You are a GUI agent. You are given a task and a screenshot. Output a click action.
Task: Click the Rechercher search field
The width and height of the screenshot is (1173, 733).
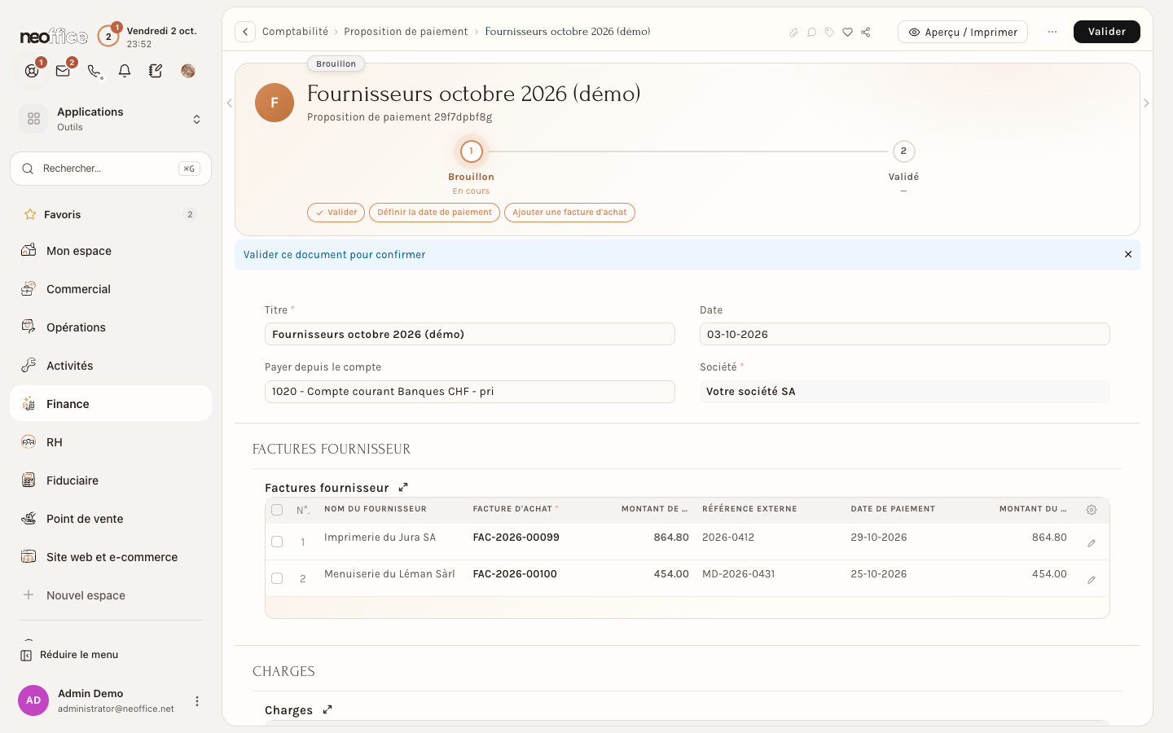click(111, 169)
